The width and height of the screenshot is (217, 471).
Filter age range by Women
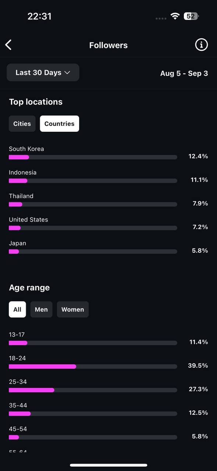pos(73,309)
